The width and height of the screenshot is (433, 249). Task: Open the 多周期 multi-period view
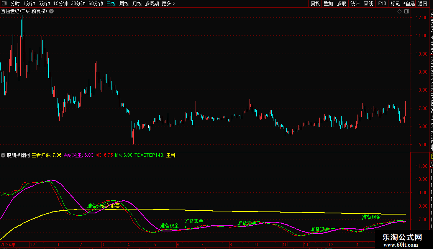152,3
